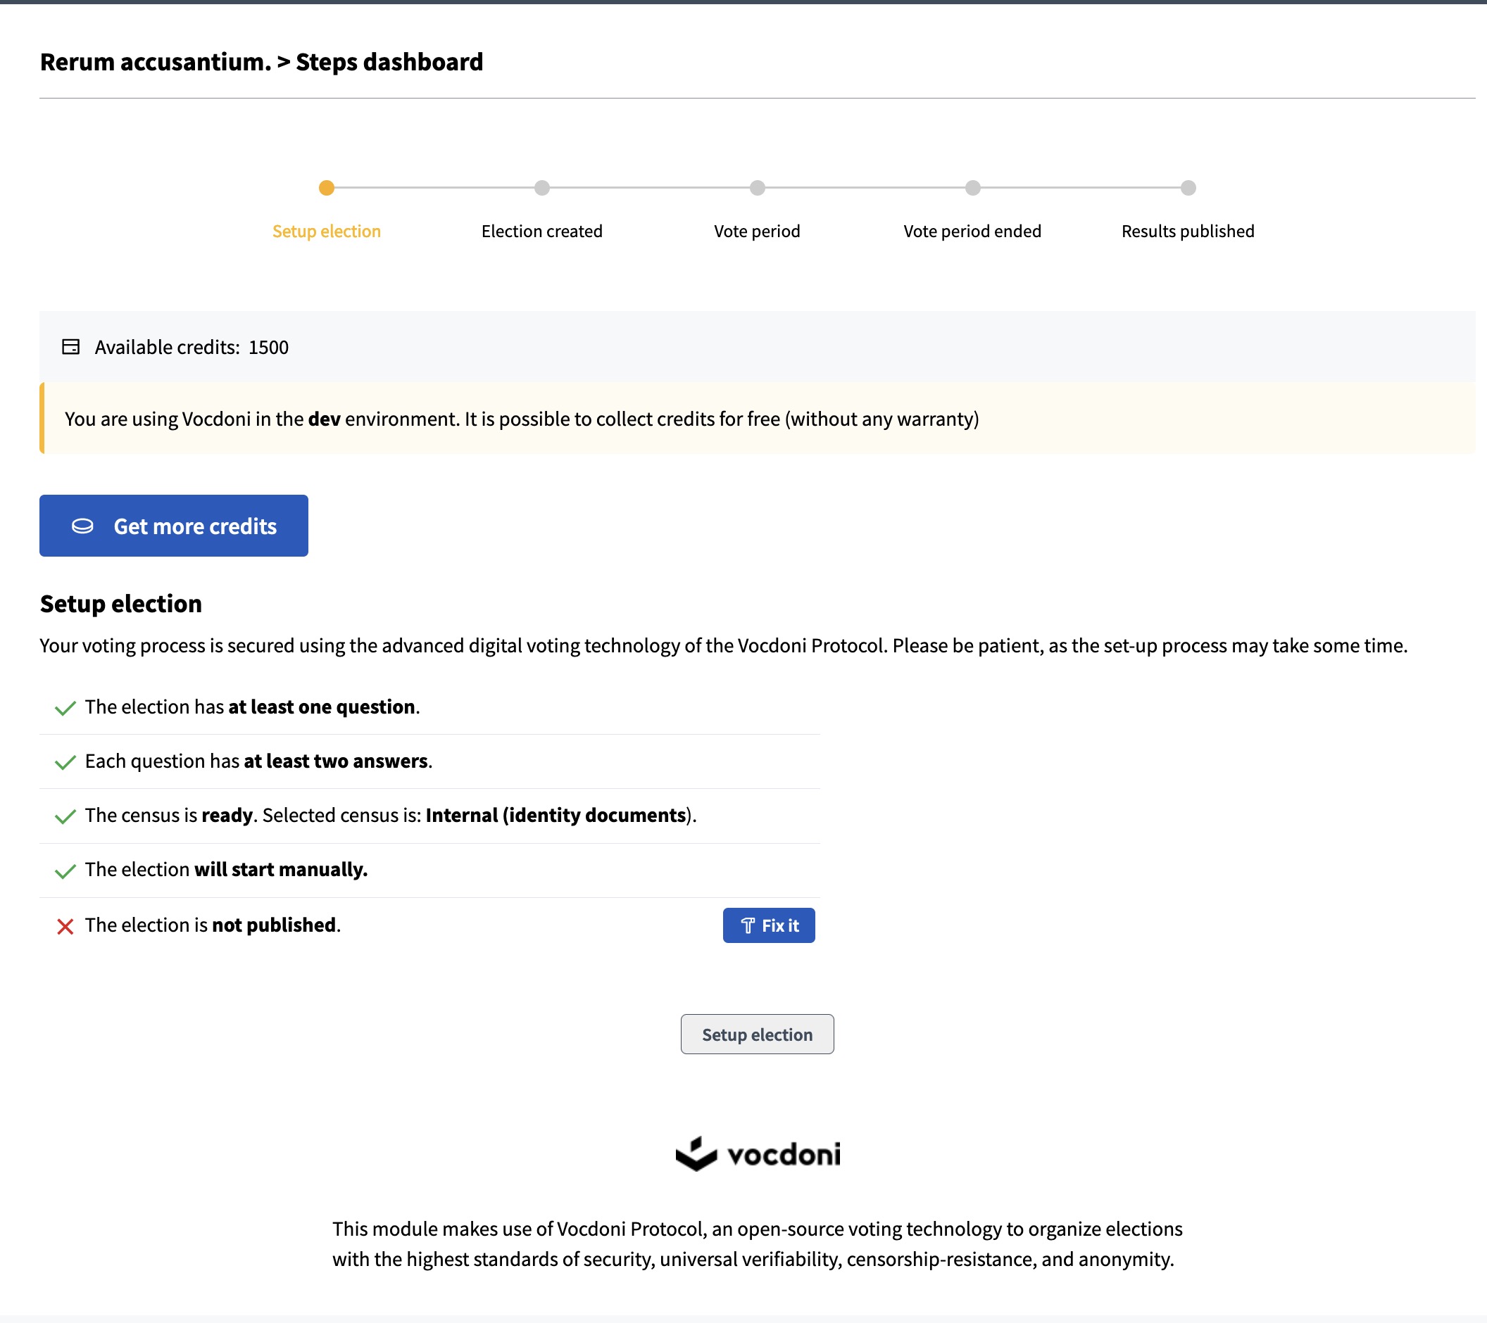The height and width of the screenshot is (1323, 1487).
Task: Click the green check for at least two answers
Action: click(x=65, y=761)
